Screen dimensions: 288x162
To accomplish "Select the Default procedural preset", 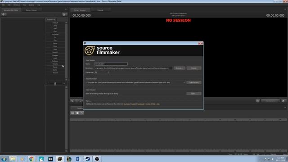I will click(55, 23).
